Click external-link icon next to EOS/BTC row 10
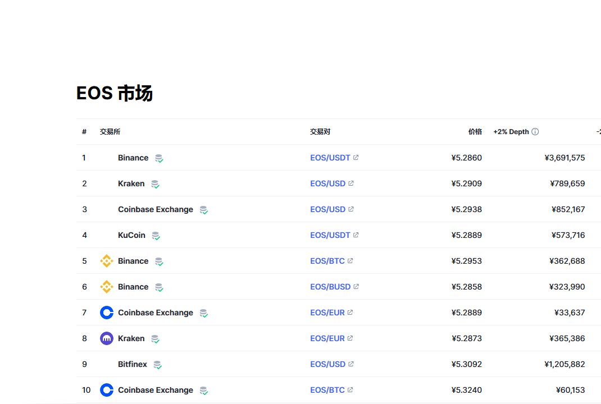 pos(350,389)
